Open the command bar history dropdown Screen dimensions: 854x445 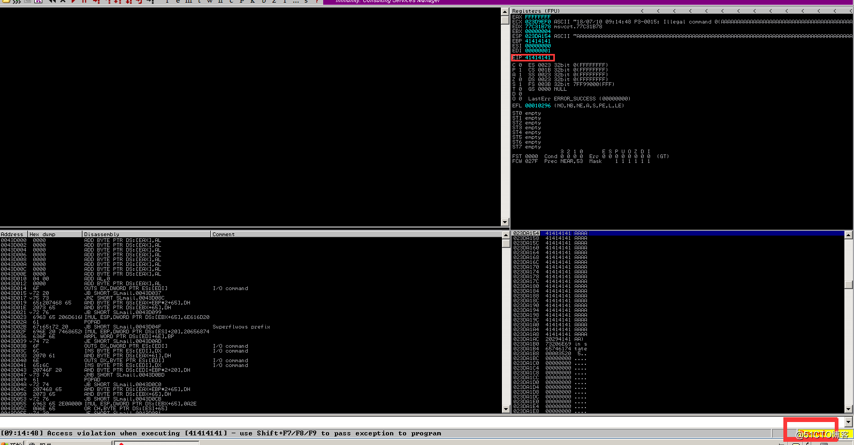pyautogui.click(x=848, y=422)
